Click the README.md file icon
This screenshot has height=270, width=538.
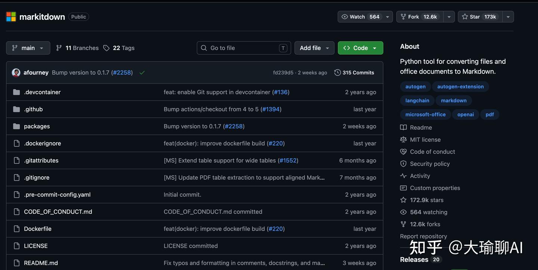click(x=16, y=263)
